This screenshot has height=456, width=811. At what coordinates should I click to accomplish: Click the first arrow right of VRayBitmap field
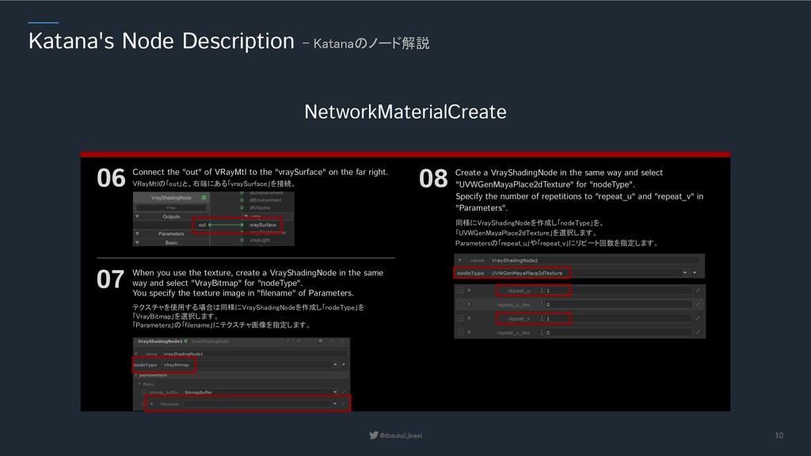pyautogui.click(x=335, y=364)
